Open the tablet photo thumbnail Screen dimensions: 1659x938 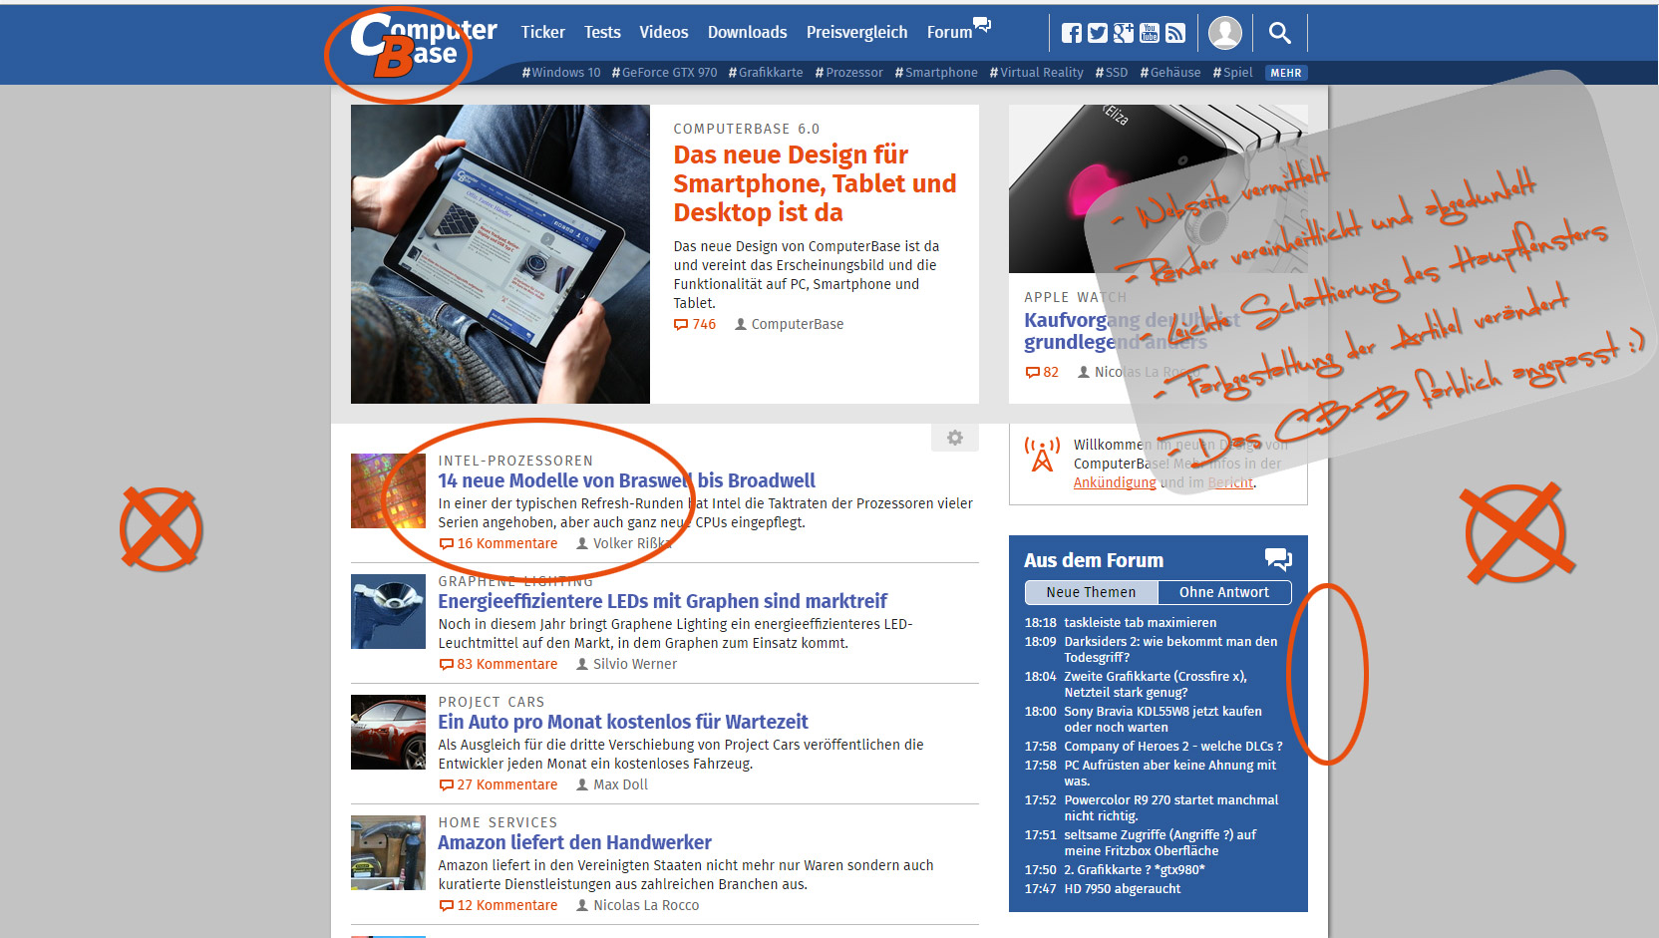pos(500,254)
